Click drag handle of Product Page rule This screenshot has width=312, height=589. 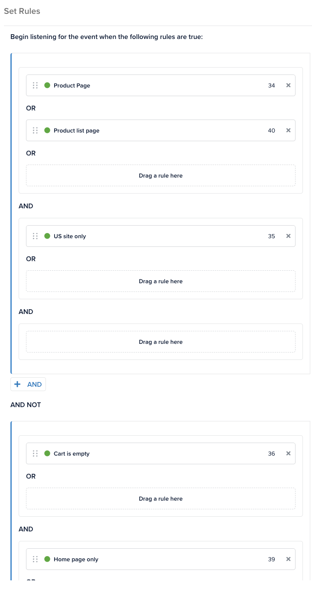point(36,85)
